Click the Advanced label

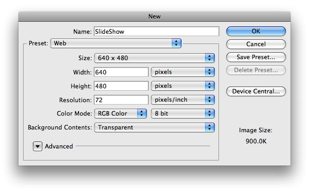[x=59, y=146]
